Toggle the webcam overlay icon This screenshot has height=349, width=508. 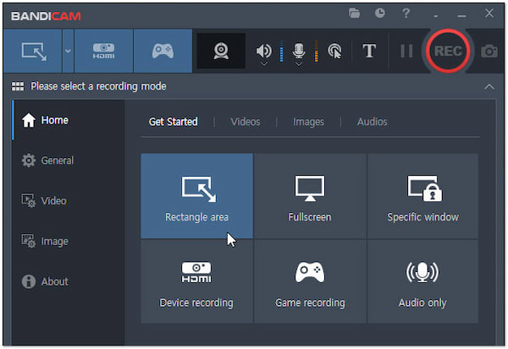[x=221, y=51]
